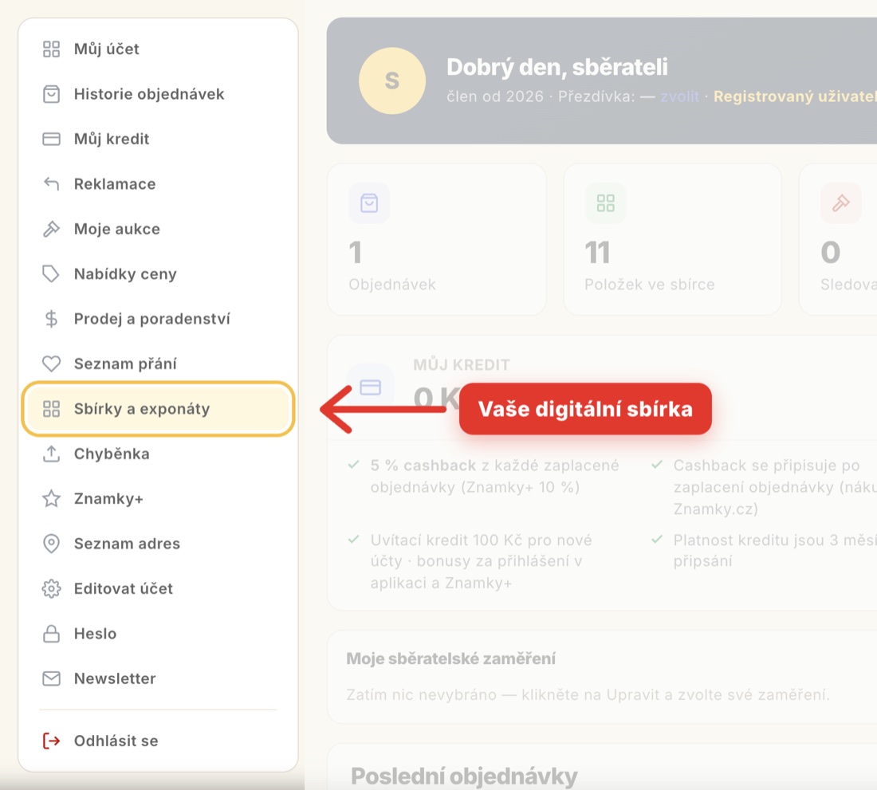Go to Můj kredit in the sidebar
This screenshot has height=790, width=877.
coord(158,139)
